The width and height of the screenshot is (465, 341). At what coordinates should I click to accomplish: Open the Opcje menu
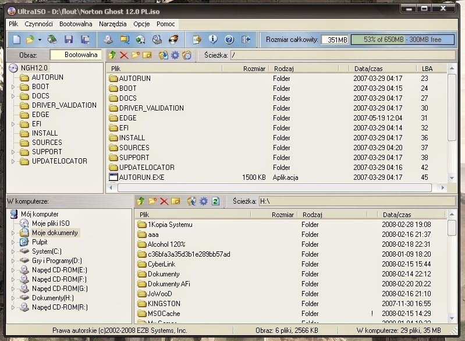[141, 24]
